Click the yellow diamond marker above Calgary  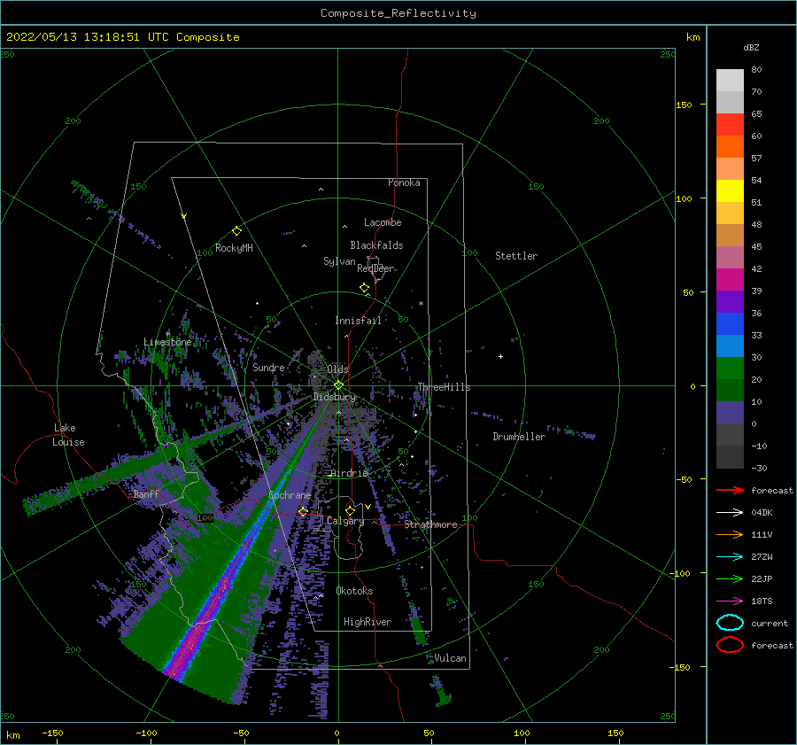(x=350, y=510)
